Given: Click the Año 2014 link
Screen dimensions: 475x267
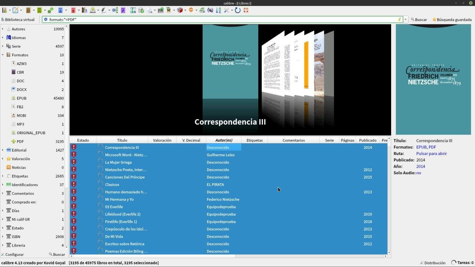Looking at the screenshot, I should [421, 167].
